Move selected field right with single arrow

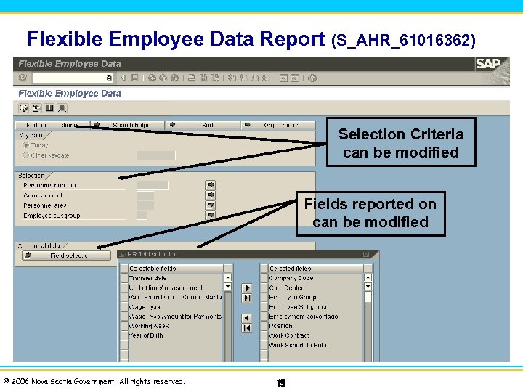coord(247,288)
